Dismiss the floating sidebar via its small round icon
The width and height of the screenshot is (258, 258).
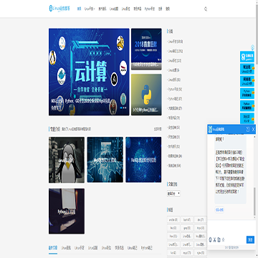[x=252, y=47]
